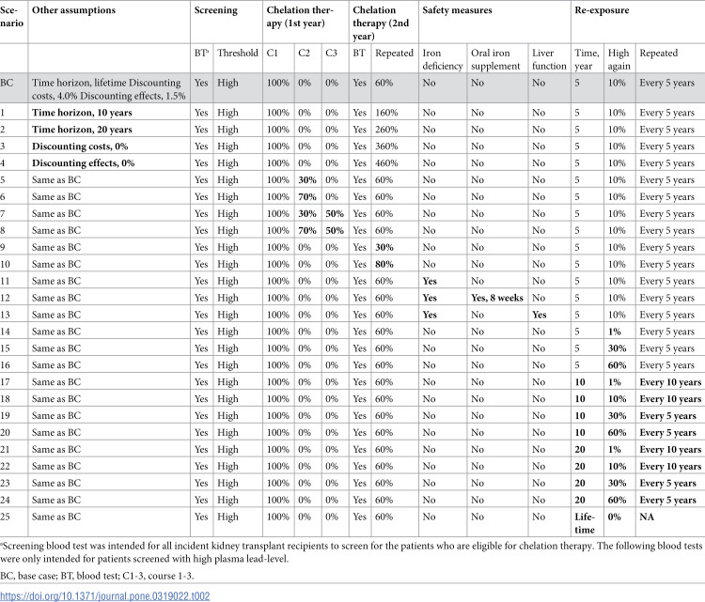Select 'Discounting effects, 0%' cell
This screenshot has width=705, height=602.
[83, 163]
